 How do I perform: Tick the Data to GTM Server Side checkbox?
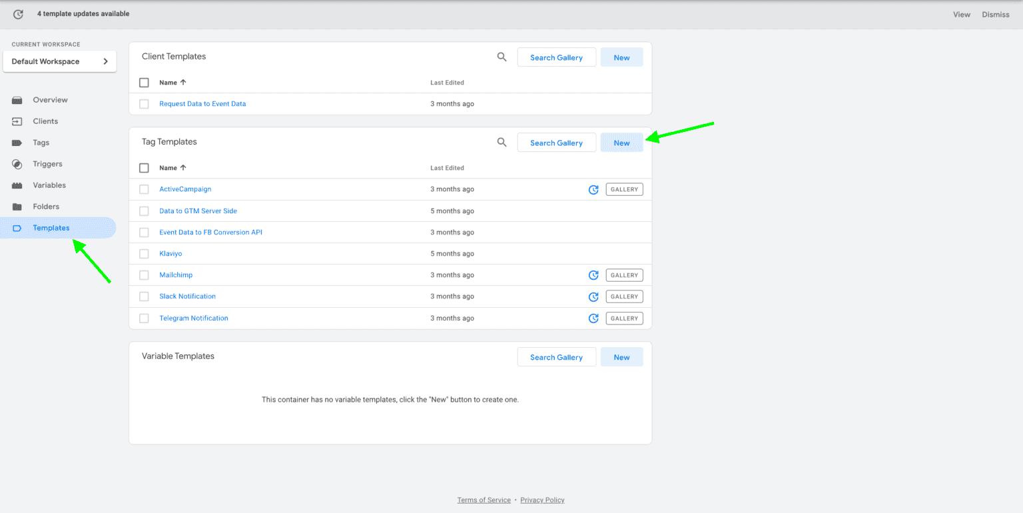coord(144,211)
